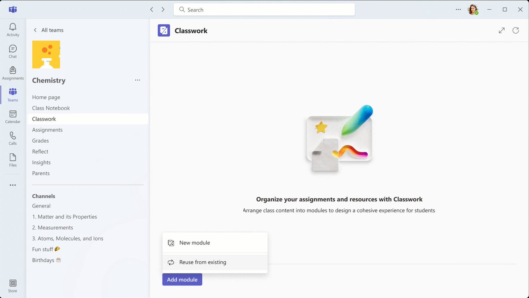Go forward with the right arrow
The image size is (529, 298).
[x=163, y=9]
